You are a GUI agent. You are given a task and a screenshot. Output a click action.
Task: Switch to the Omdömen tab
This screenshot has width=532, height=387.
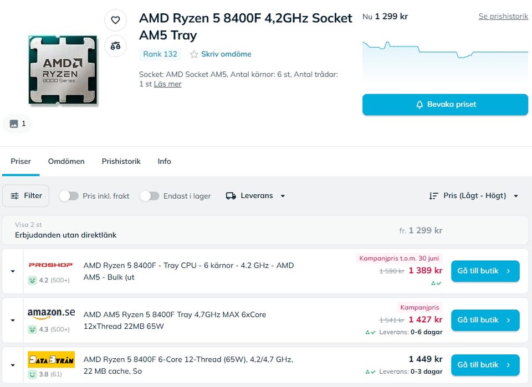pyautogui.click(x=66, y=161)
